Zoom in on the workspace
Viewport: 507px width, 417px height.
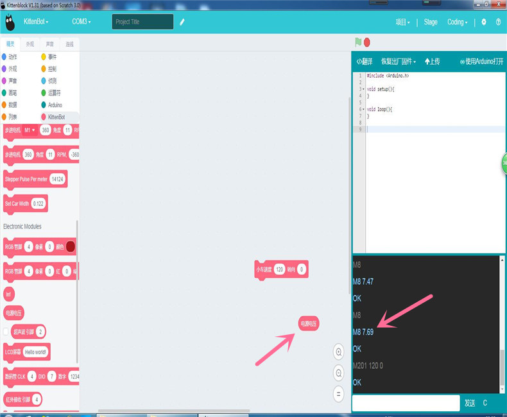click(x=339, y=351)
